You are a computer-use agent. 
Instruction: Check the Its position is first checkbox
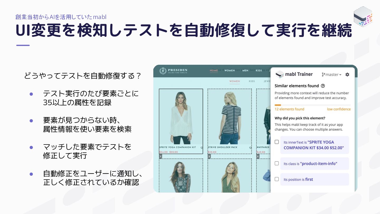pos(277,179)
